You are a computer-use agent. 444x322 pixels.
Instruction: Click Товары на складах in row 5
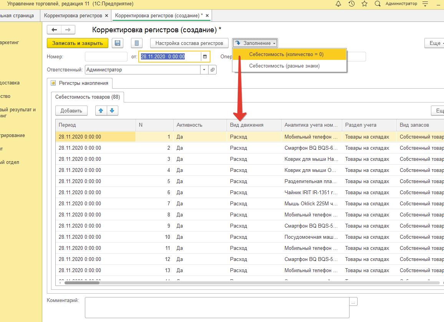click(x=369, y=181)
